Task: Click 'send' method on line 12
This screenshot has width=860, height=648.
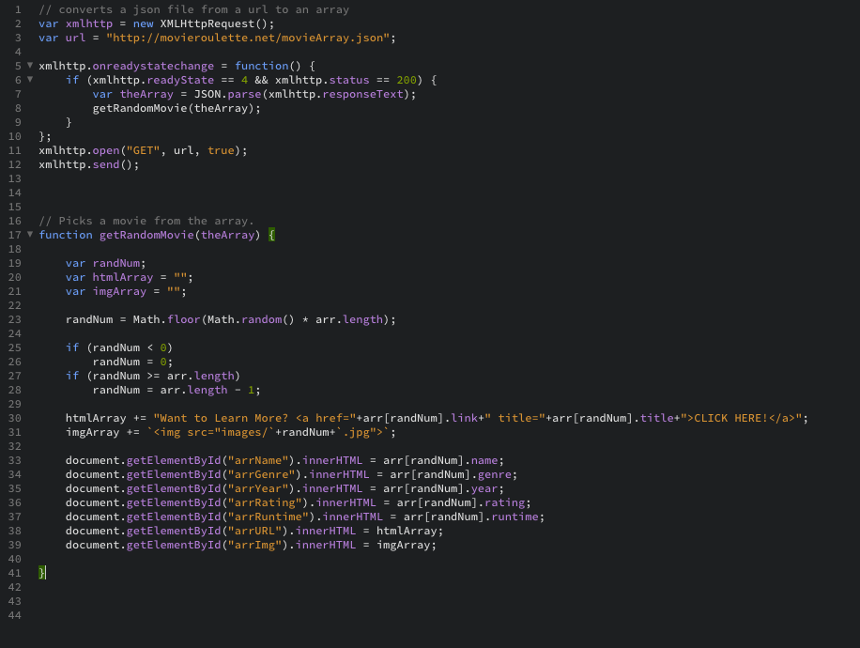Action: pyautogui.click(x=106, y=164)
